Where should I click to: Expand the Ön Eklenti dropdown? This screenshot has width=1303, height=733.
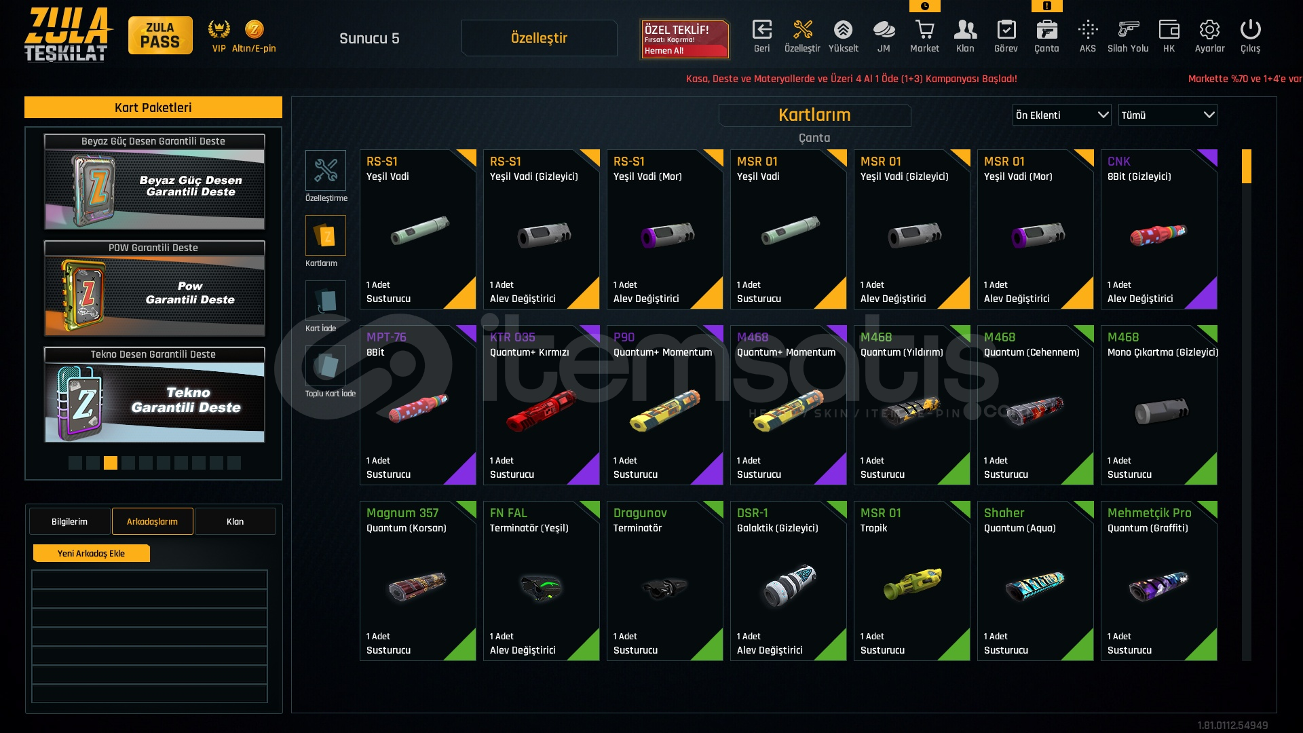[1061, 115]
